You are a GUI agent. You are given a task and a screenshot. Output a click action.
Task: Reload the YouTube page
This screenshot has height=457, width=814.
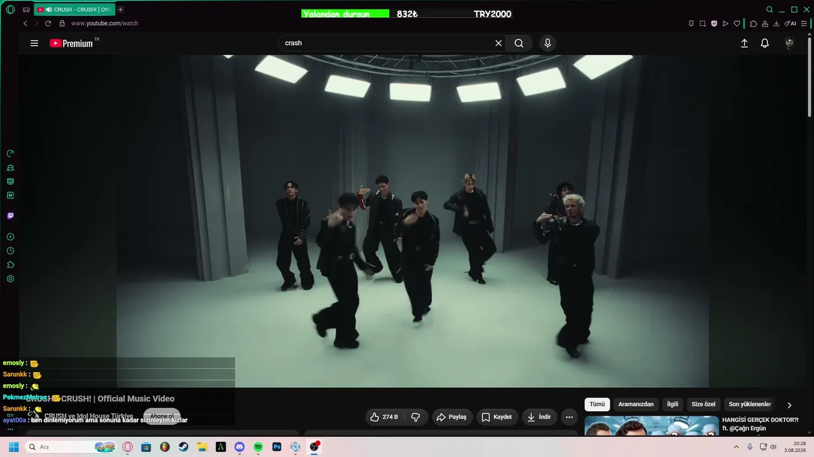pos(48,23)
